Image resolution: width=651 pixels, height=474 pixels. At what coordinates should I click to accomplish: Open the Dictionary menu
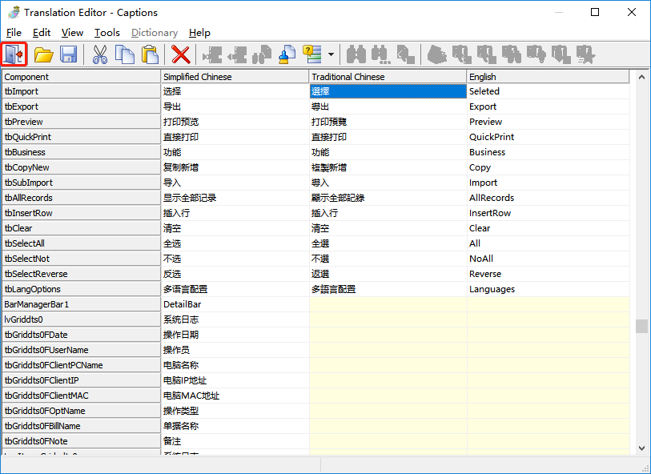point(155,32)
